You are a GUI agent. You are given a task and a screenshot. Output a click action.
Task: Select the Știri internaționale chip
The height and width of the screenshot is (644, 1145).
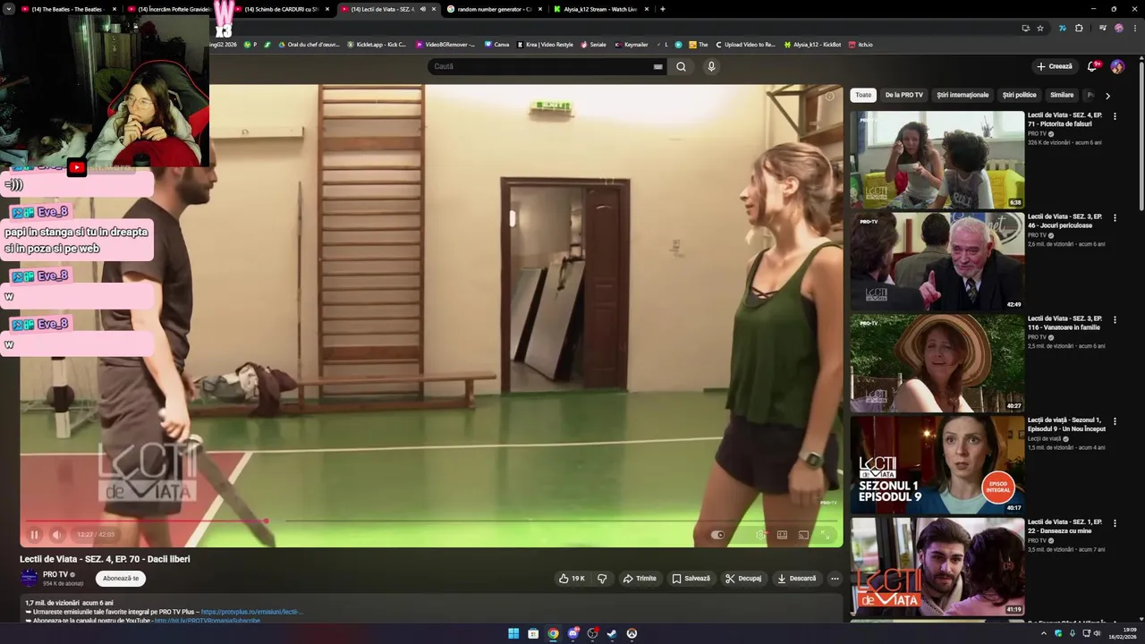(963, 95)
